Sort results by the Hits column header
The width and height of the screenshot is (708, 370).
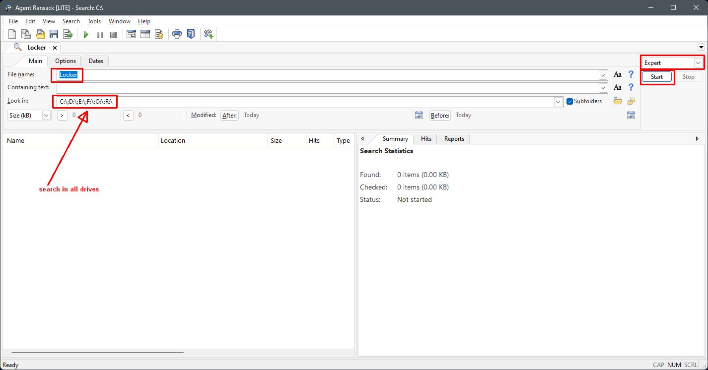pos(319,140)
